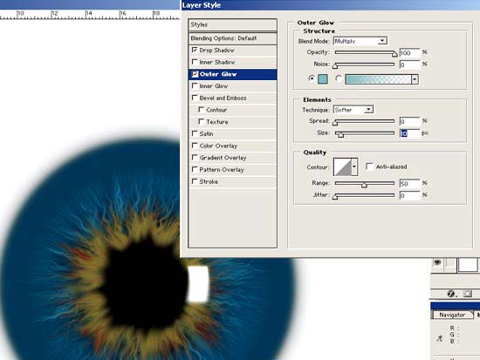Click the add layer style icon
480x360 pixels.
tap(451, 294)
